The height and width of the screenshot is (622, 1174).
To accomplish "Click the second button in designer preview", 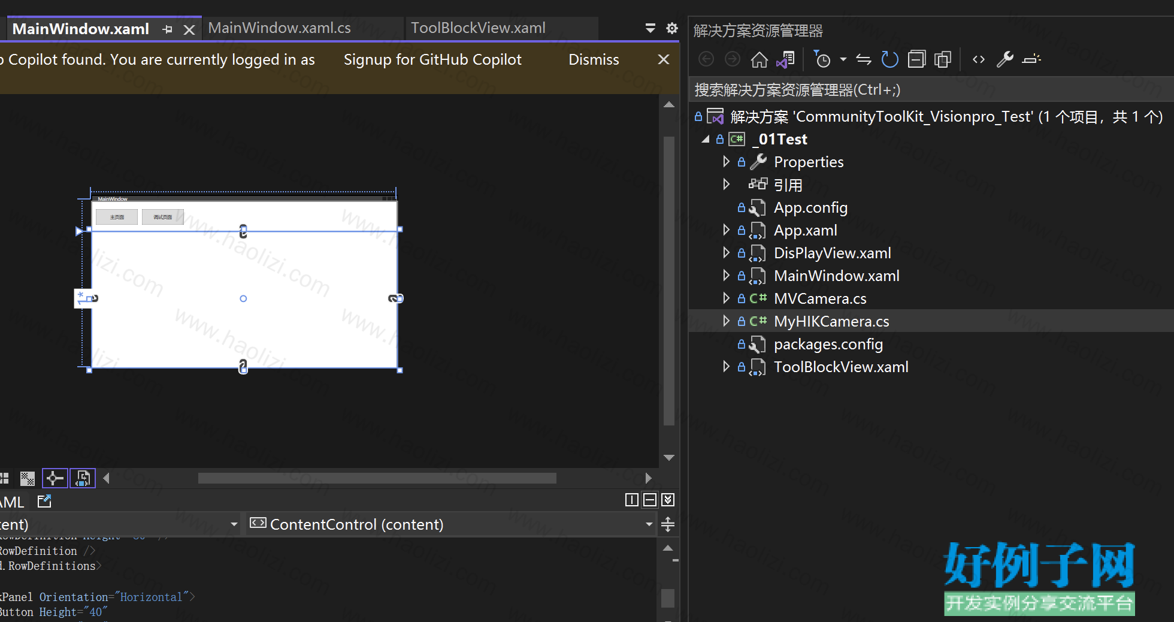I will point(163,217).
